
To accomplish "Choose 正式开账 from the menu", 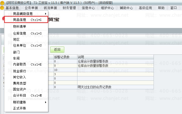I will [x=26, y=108].
